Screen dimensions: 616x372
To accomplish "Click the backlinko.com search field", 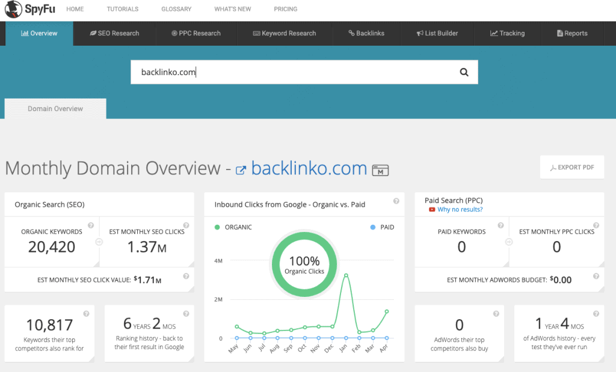I will [304, 72].
